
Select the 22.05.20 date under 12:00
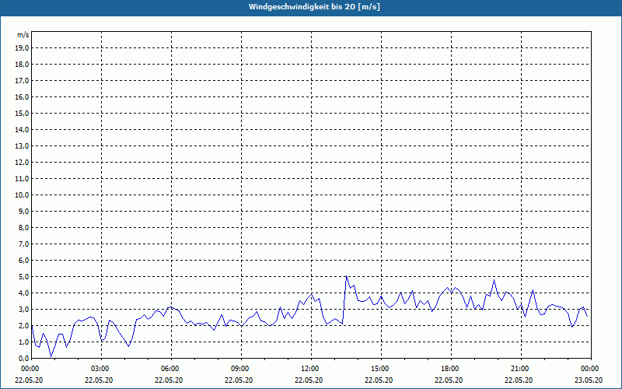(x=308, y=380)
